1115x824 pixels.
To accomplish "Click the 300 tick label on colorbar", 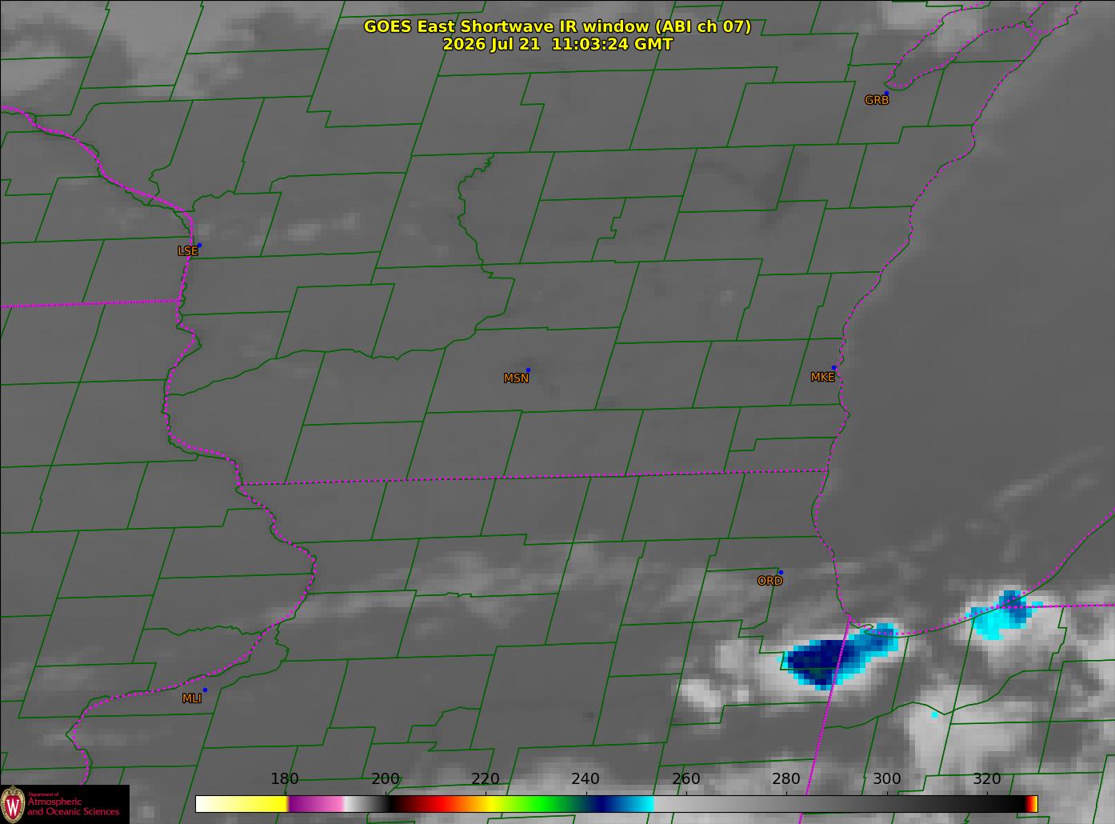I will coord(886,779).
